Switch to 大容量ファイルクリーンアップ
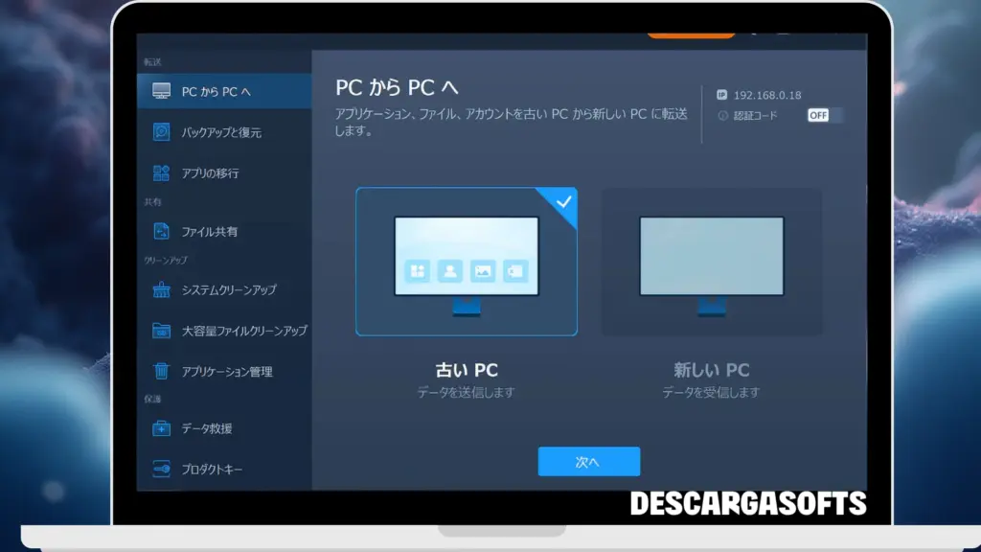This screenshot has width=981, height=552. [x=159, y=331]
